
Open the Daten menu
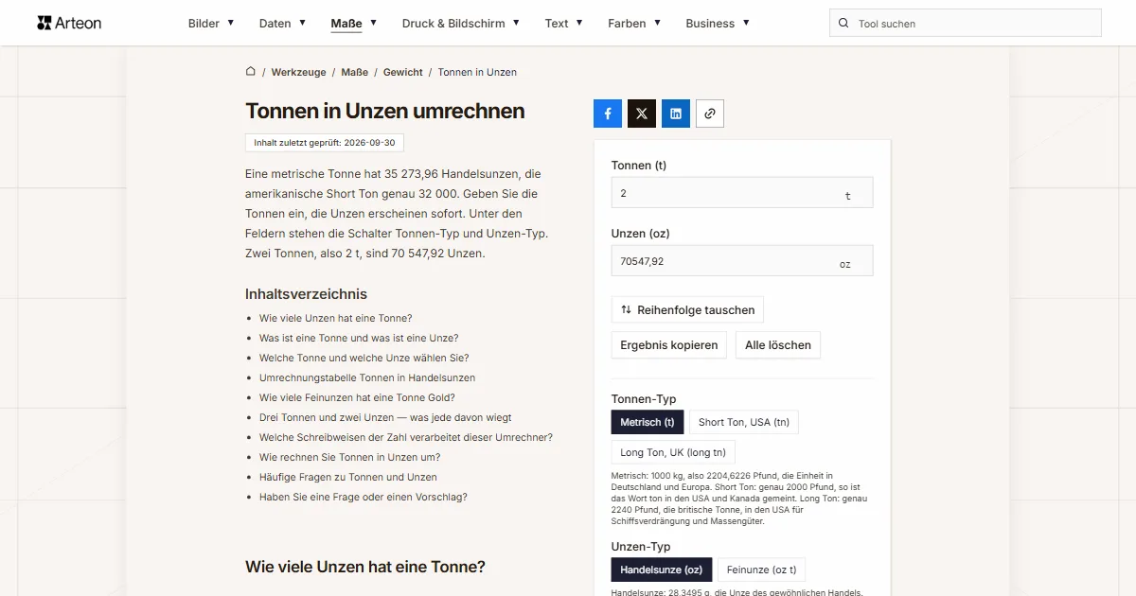click(x=282, y=24)
